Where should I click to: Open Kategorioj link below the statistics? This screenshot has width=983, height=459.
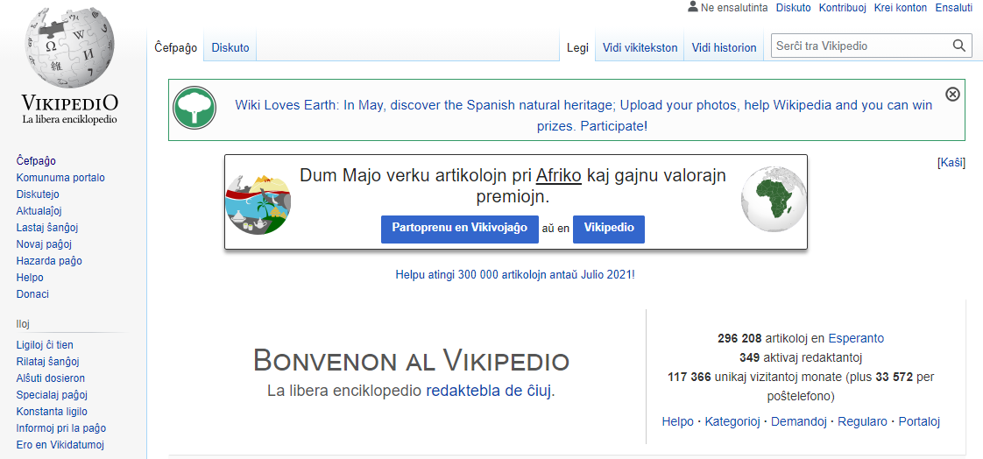732,421
